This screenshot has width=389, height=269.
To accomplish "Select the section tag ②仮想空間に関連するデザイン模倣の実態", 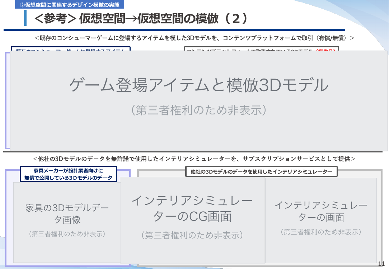I will pos(70,4).
